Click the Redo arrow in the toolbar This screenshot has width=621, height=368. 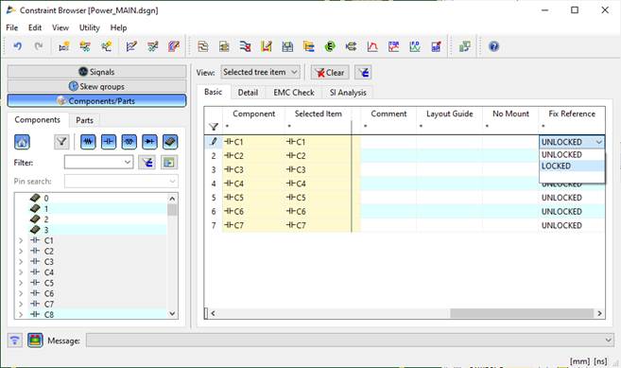click(x=39, y=46)
